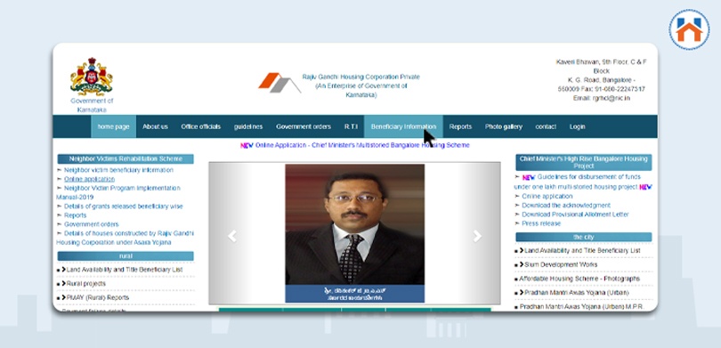Open Details of grants released beneficiary wise

123,206
